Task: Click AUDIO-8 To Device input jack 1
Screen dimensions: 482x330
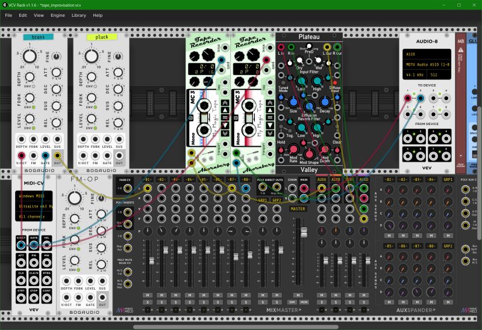Action: point(408,99)
